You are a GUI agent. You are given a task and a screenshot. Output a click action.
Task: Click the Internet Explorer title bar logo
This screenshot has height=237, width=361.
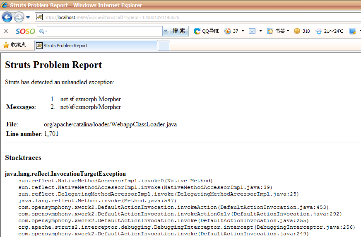point(5,5)
